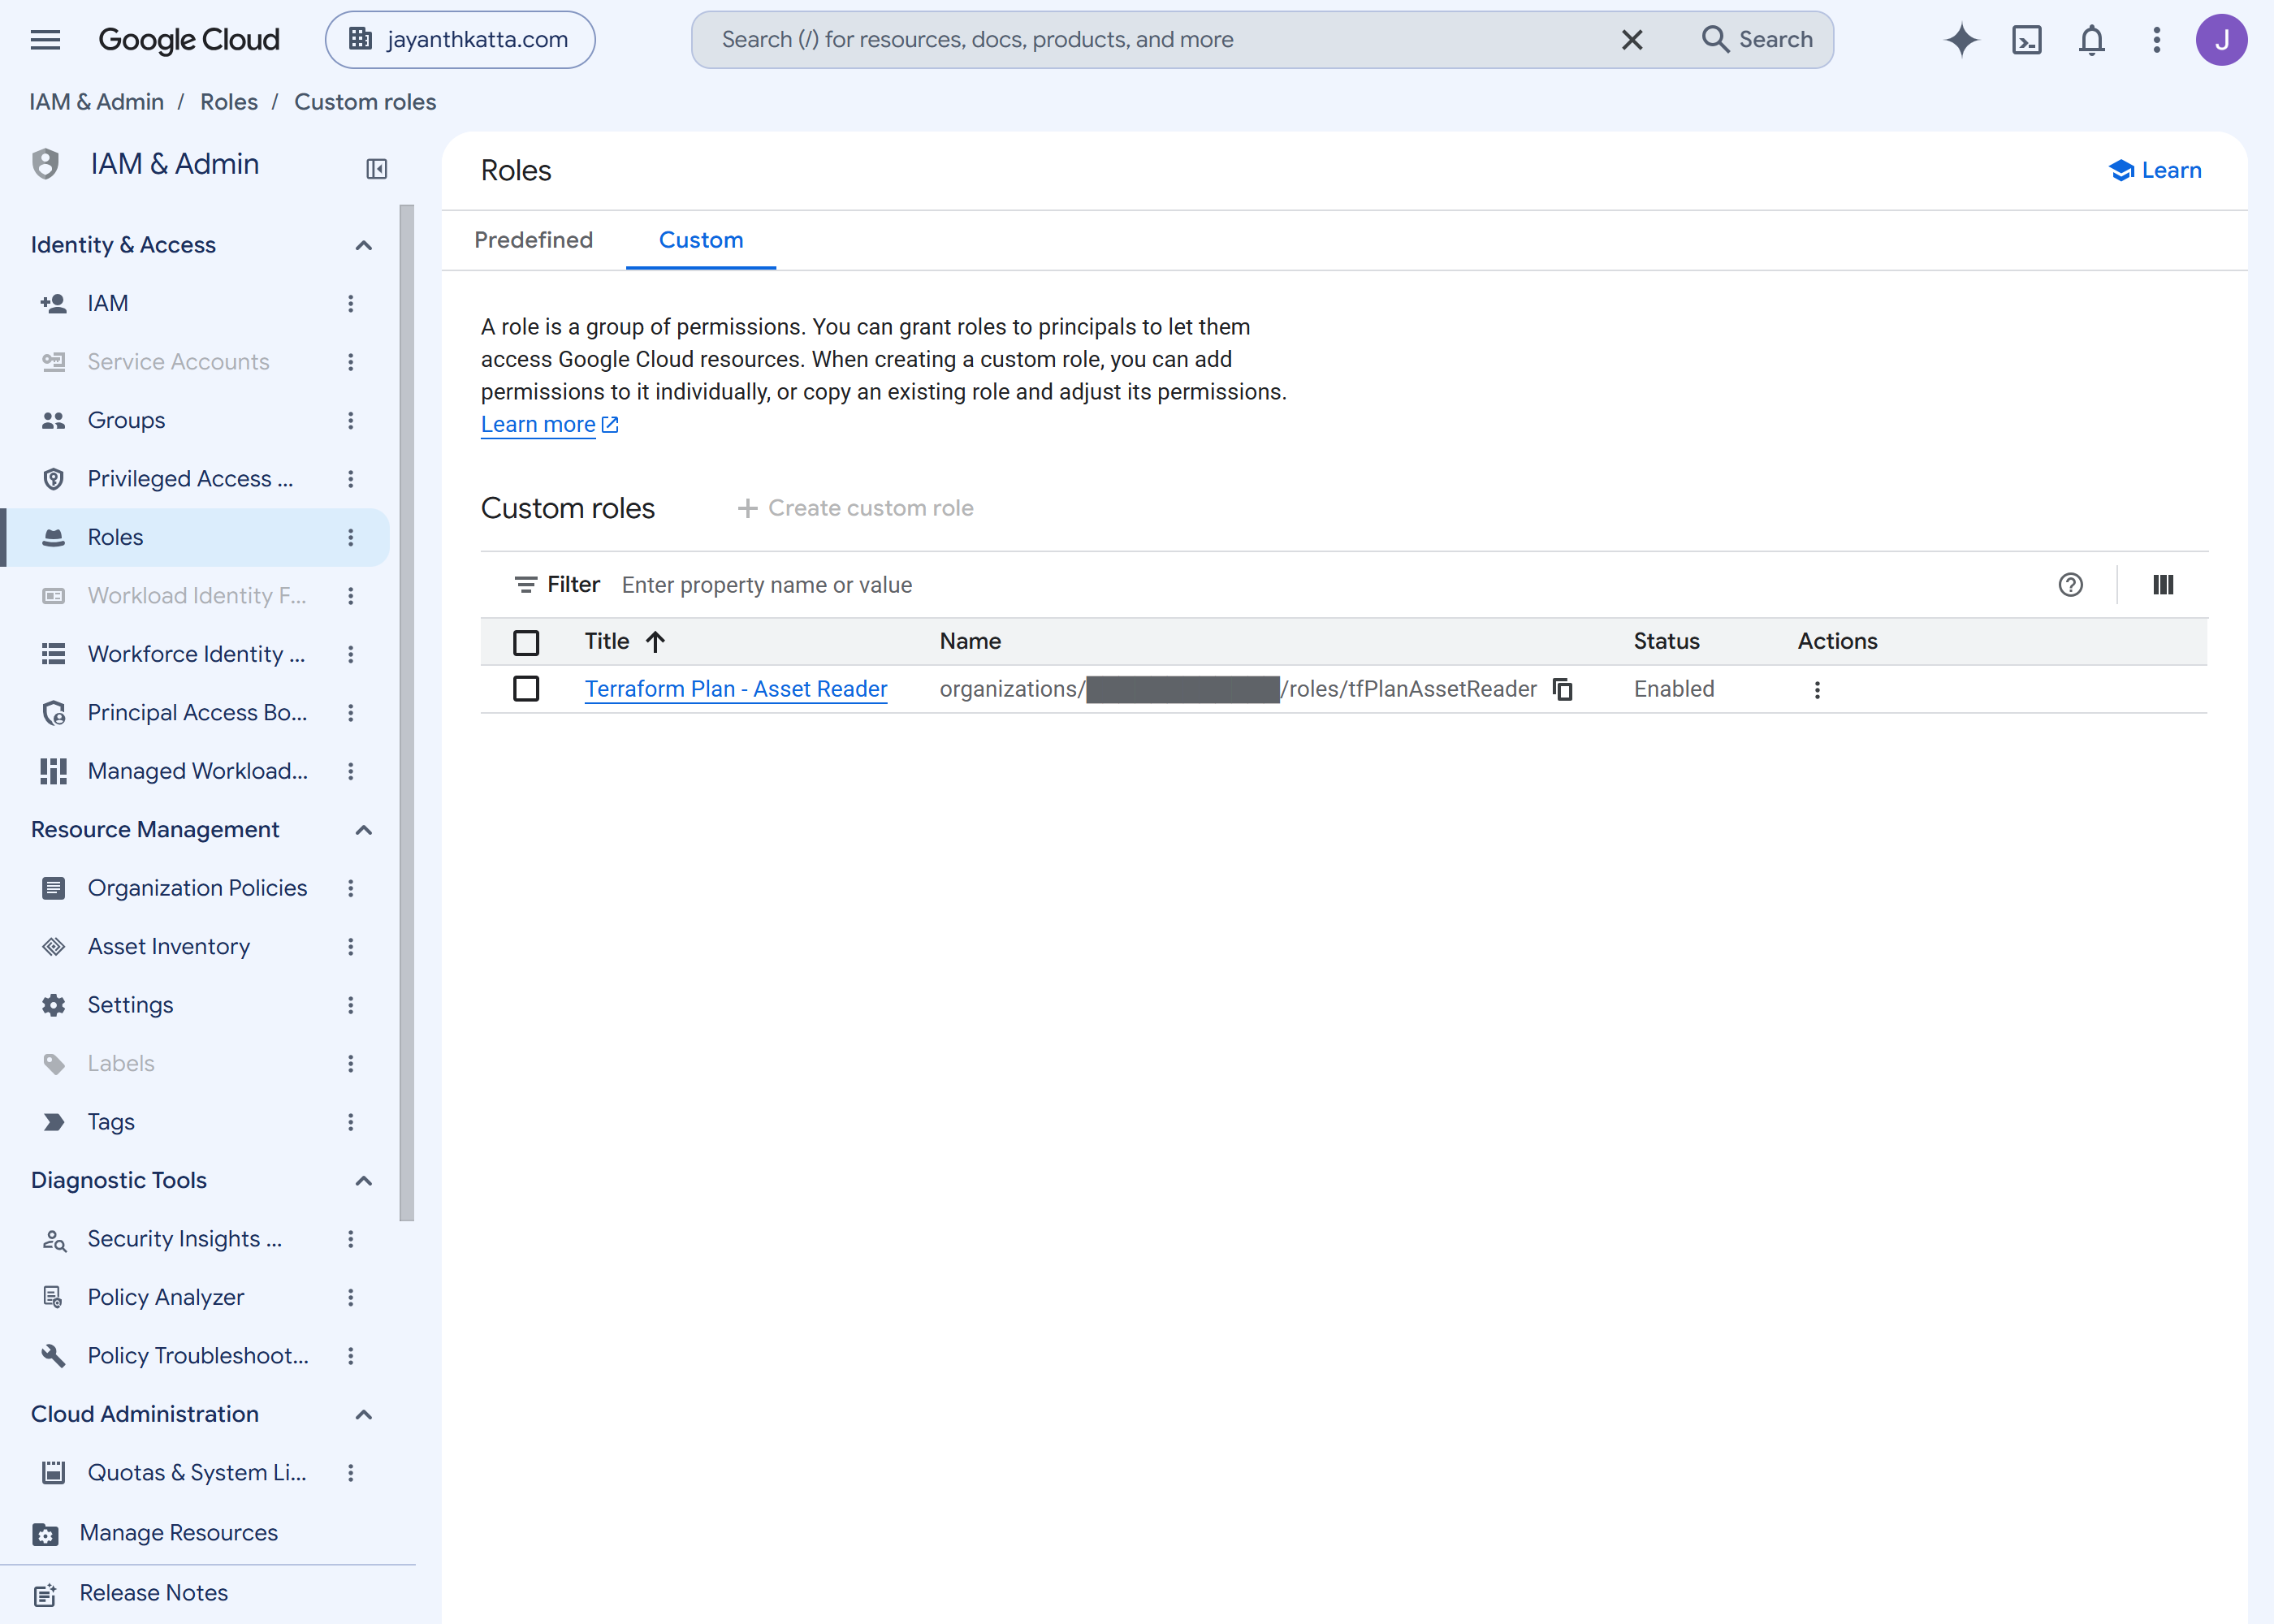Click the IAM & Admin shield icon
2274x1624 pixels.
coord(45,164)
